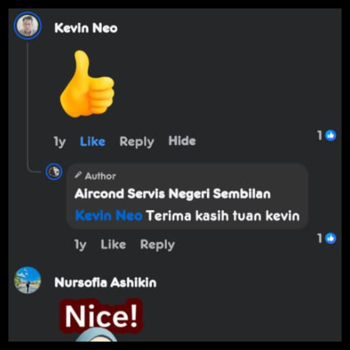350x350 pixels.
Task: Open Aircond Servis Negeri Sembilan page name
Action: 172,193
